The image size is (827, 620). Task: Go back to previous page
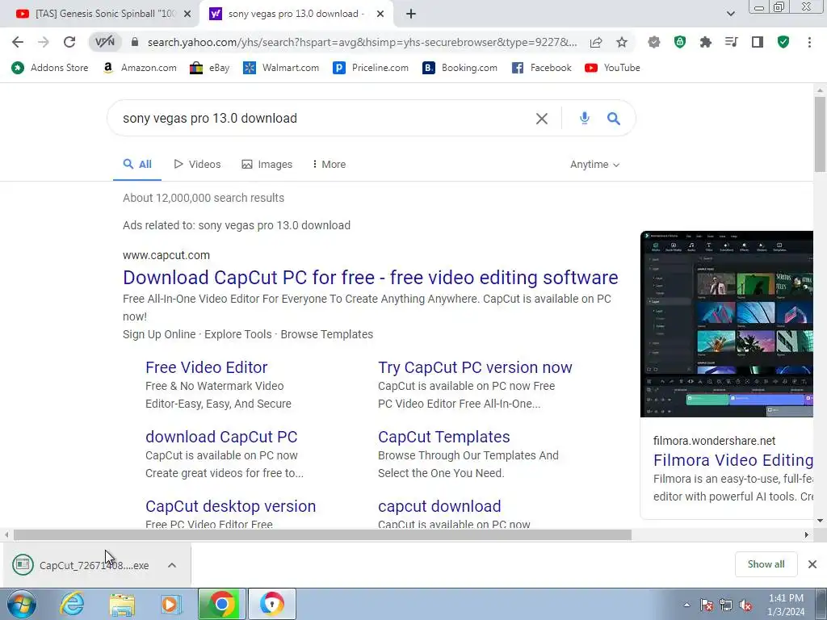pos(18,42)
